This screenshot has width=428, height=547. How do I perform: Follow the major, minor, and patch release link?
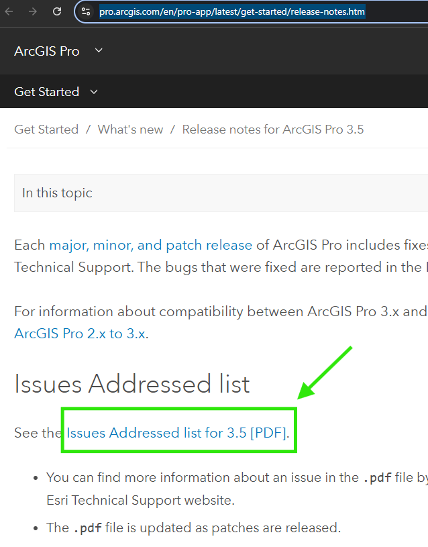[150, 245]
